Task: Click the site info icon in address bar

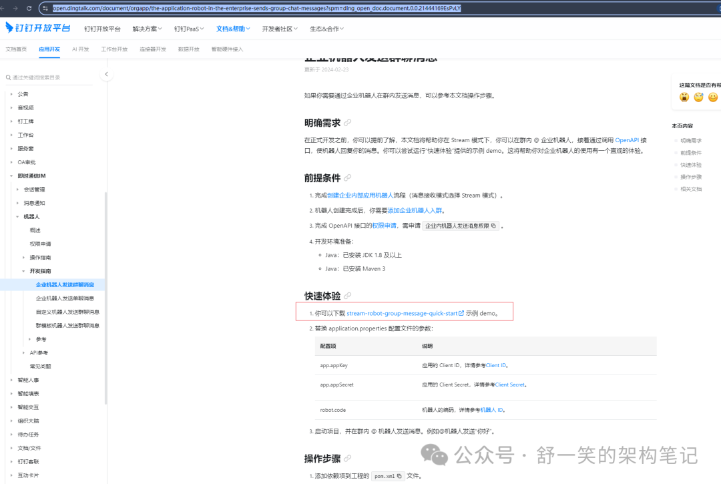Action: point(45,8)
